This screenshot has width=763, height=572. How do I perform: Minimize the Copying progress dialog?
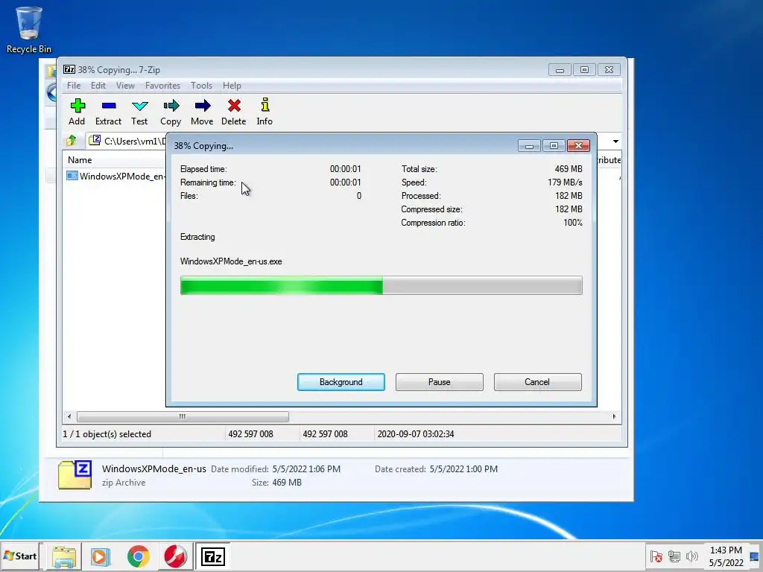[530, 145]
